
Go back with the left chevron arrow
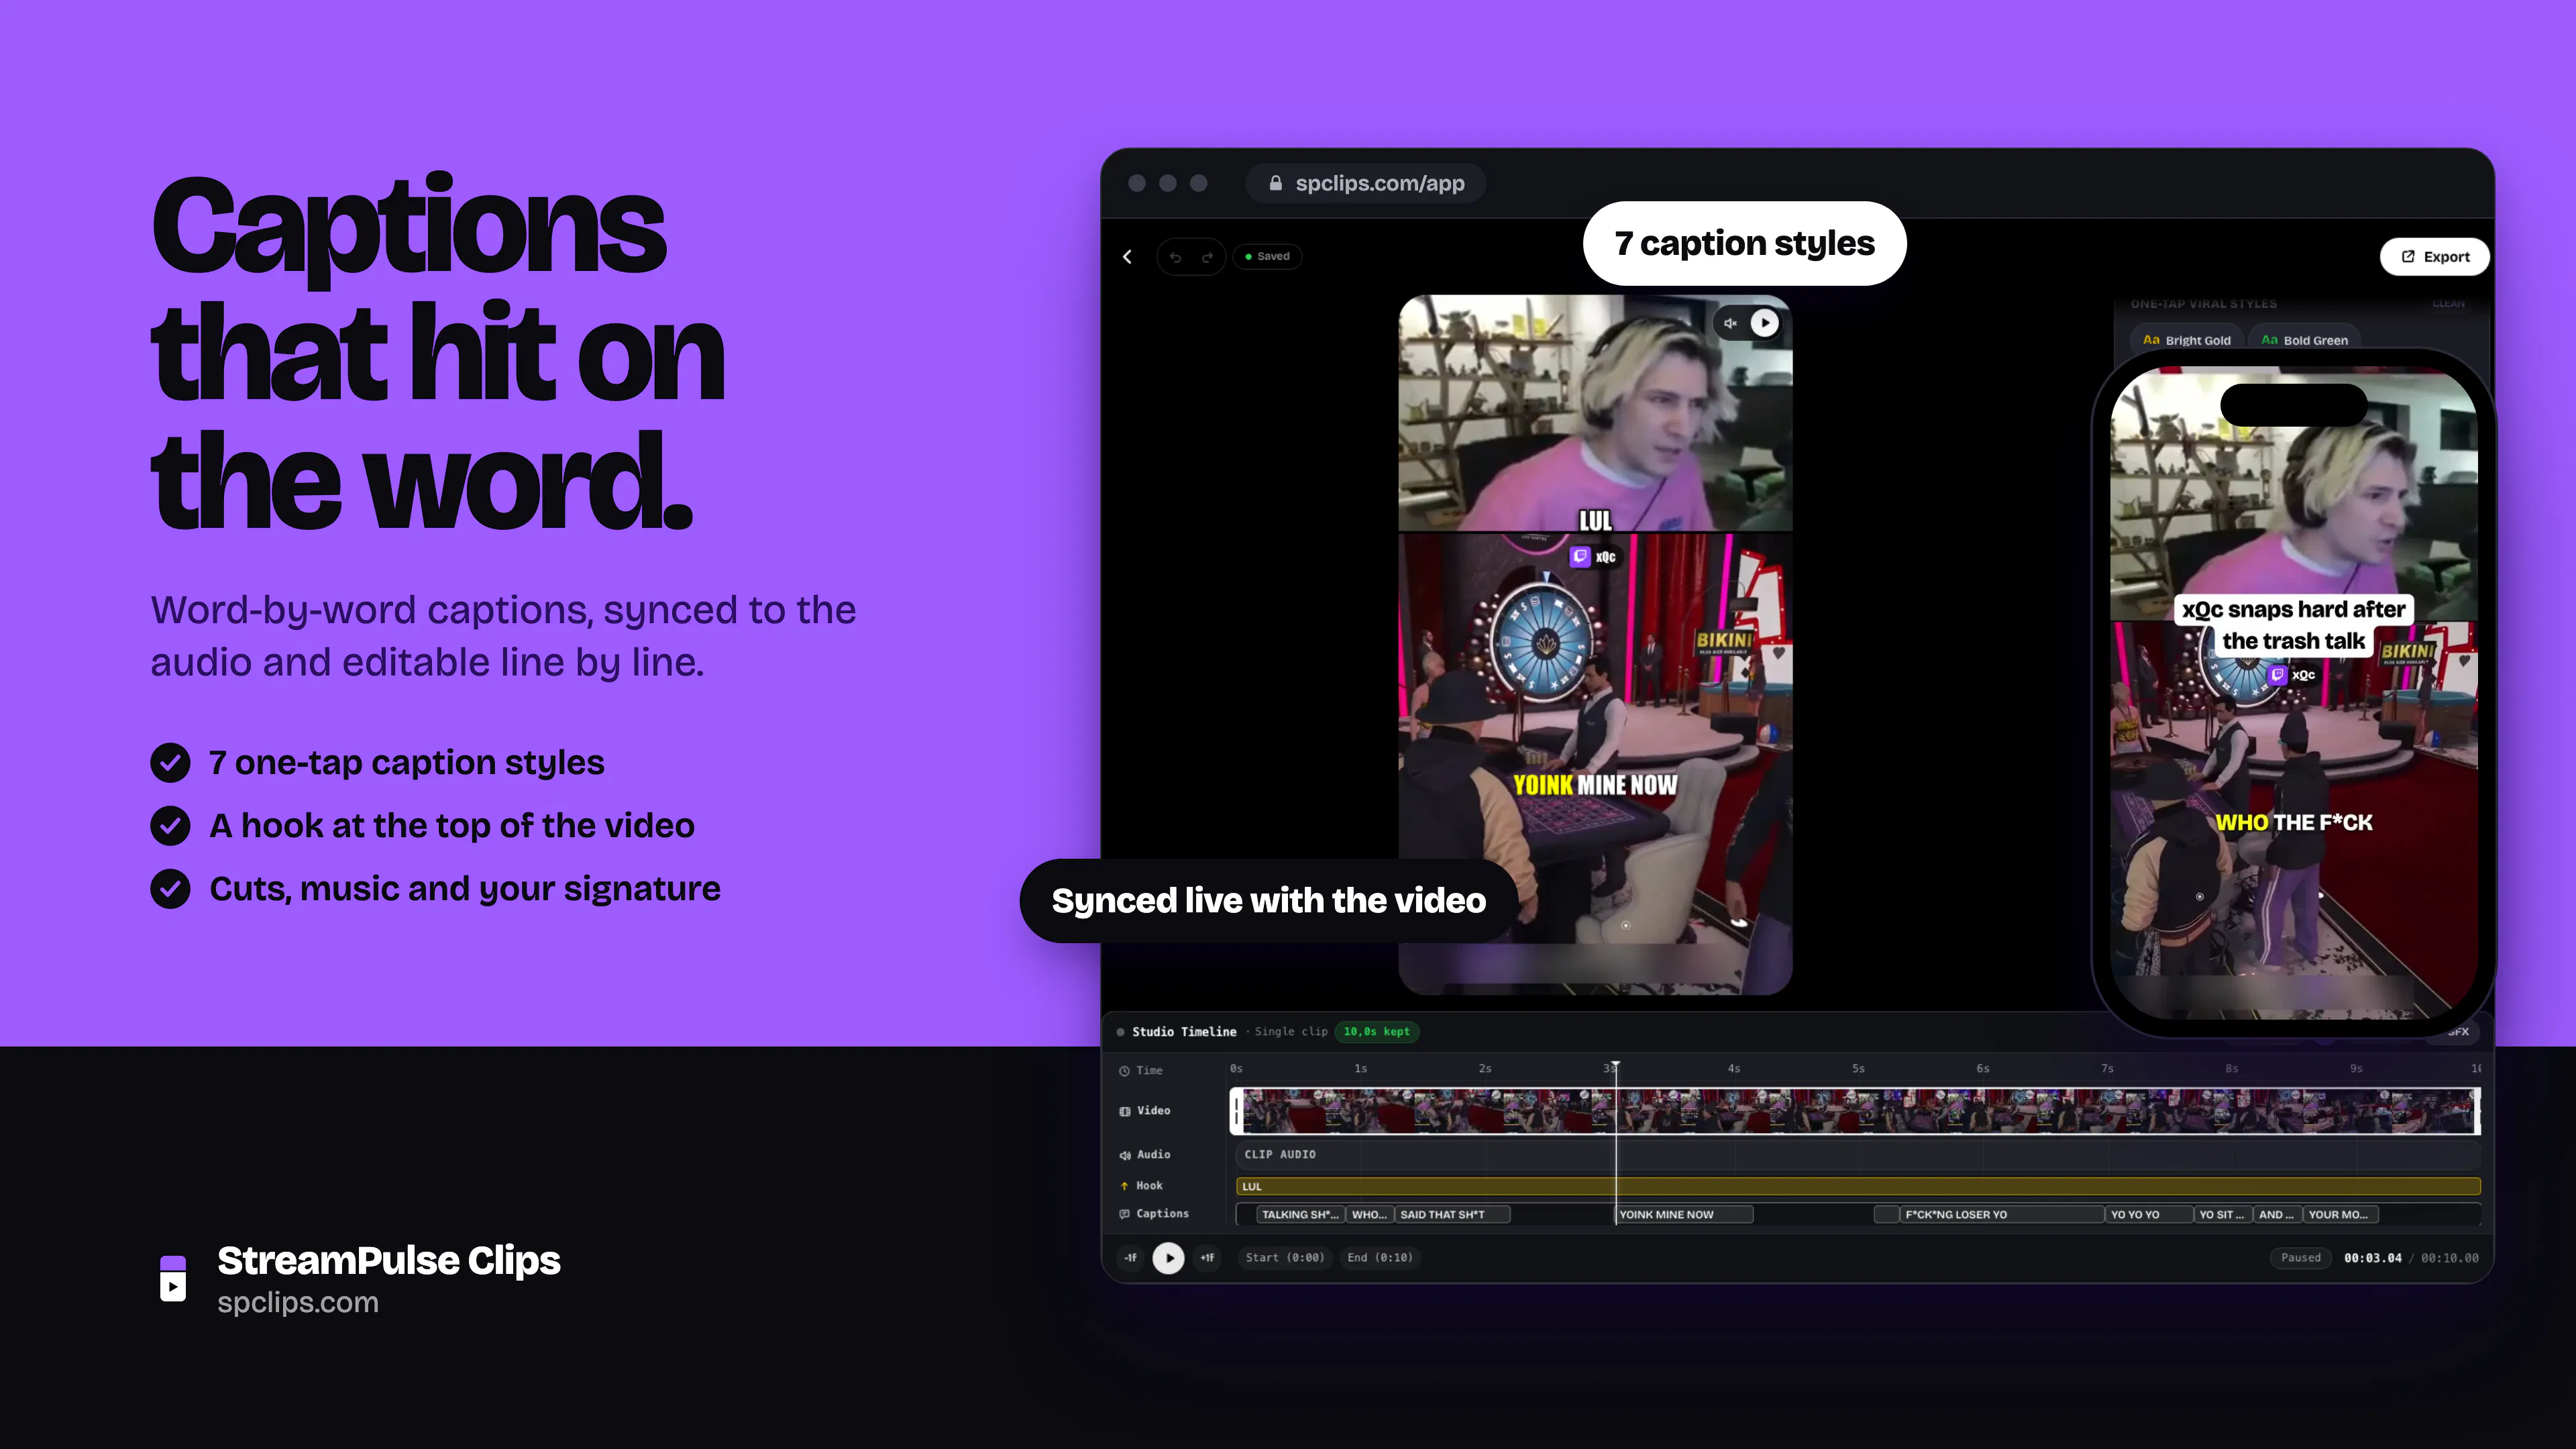pos(1127,257)
